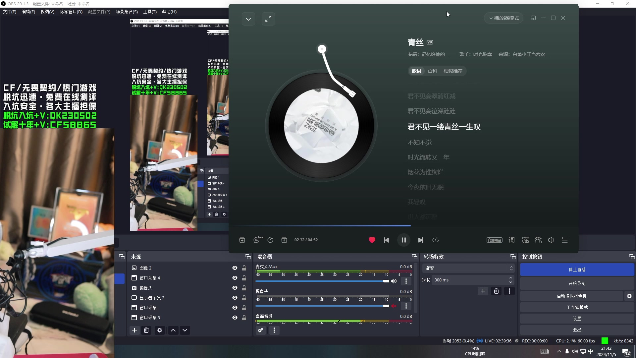This screenshot has width=636, height=358.
Task: Open song comments icon with 1w+ badge
Action: pos(257,240)
